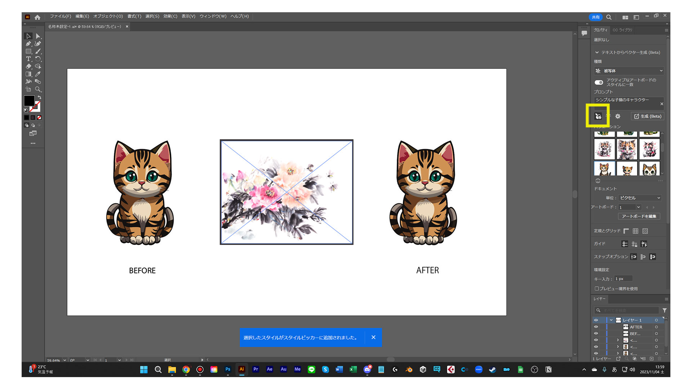Pick the Zoom tool in toolbar

coord(38,89)
